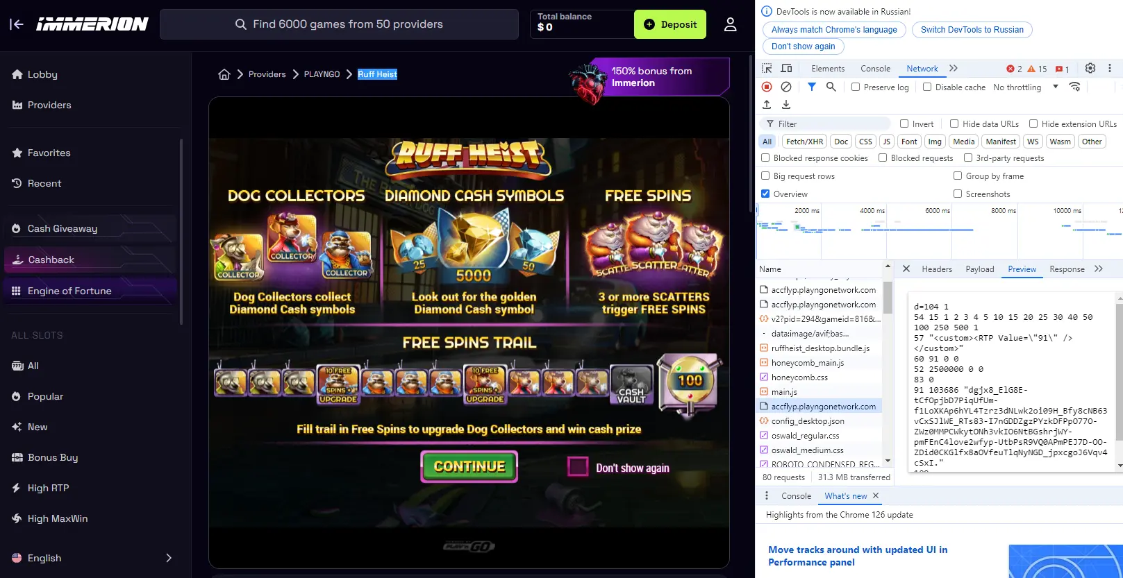Select ruffheist_desktop.bundle.js request
This screenshot has height=578, width=1123.
(820, 348)
